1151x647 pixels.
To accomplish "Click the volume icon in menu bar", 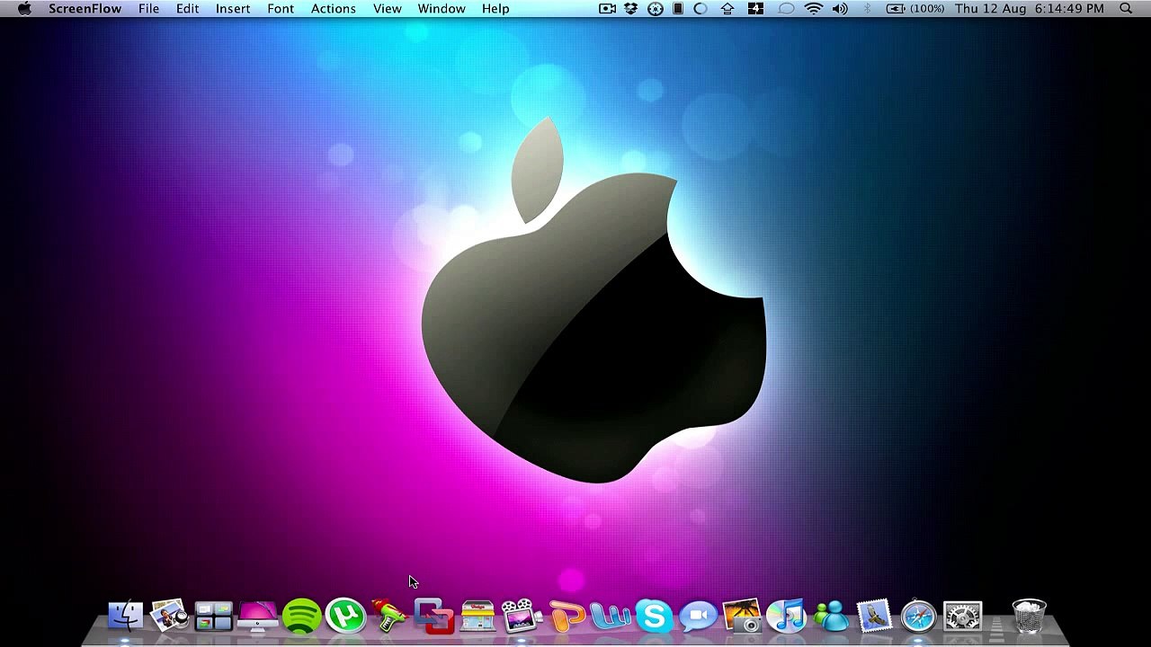I will (840, 9).
